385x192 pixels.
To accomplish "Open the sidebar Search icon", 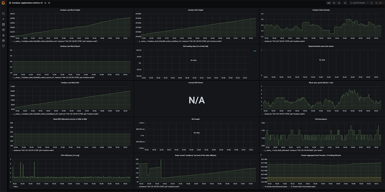I will [3, 14].
